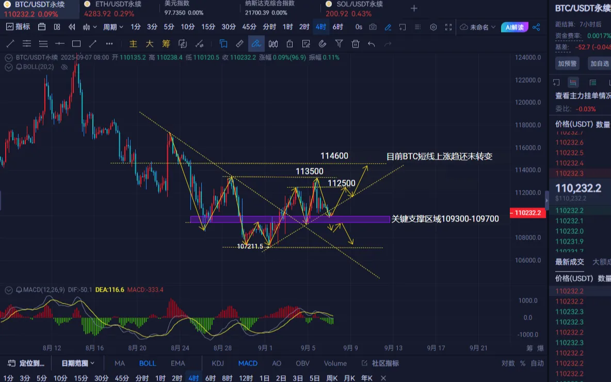
Task: Click the highlighted brush drawing tool
Action: coord(256,44)
